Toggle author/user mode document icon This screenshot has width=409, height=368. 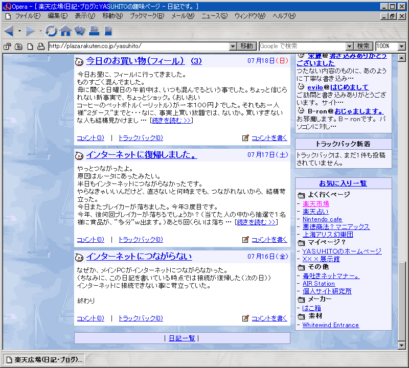pos(30,47)
